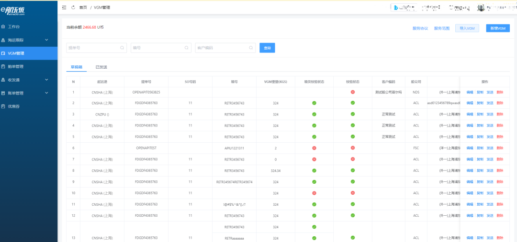Image resolution: width=517 pixels, height=242 pixels.
Task: Click the RETRaaaaaaa container number cell
Action: pyautogui.click(x=234, y=238)
